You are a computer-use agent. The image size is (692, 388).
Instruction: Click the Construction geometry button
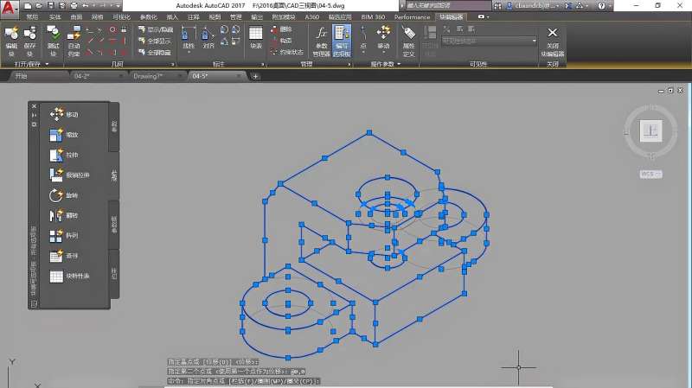click(282, 41)
